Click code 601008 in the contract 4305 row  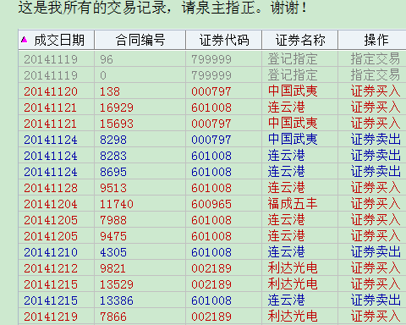coord(211,252)
